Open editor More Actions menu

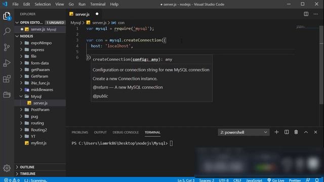click(x=315, y=14)
